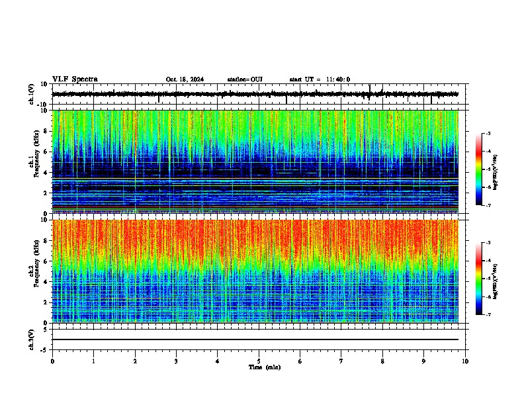Click the ch.2 spectrogram plot
524x405 pixels.
(255, 271)
